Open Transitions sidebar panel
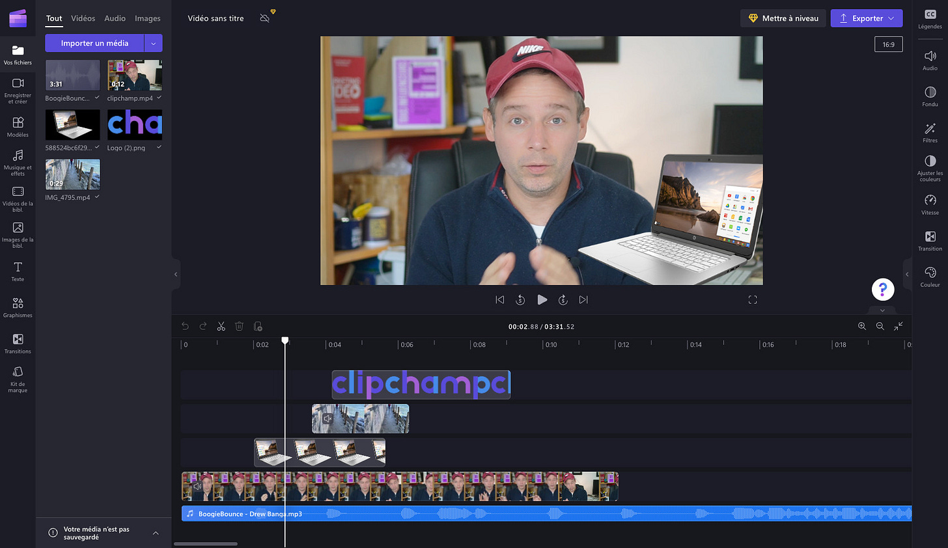The height and width of the screenshot is (548, 948). click(18, 344)
